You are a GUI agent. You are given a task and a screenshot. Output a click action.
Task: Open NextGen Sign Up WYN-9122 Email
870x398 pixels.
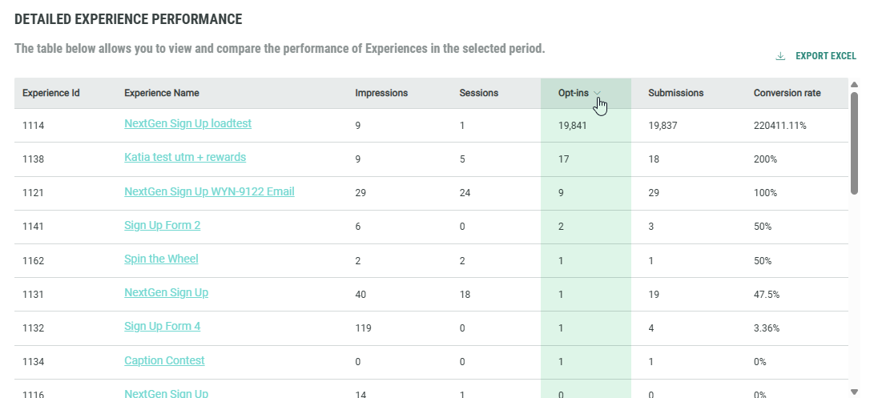(x=209, y=192)
